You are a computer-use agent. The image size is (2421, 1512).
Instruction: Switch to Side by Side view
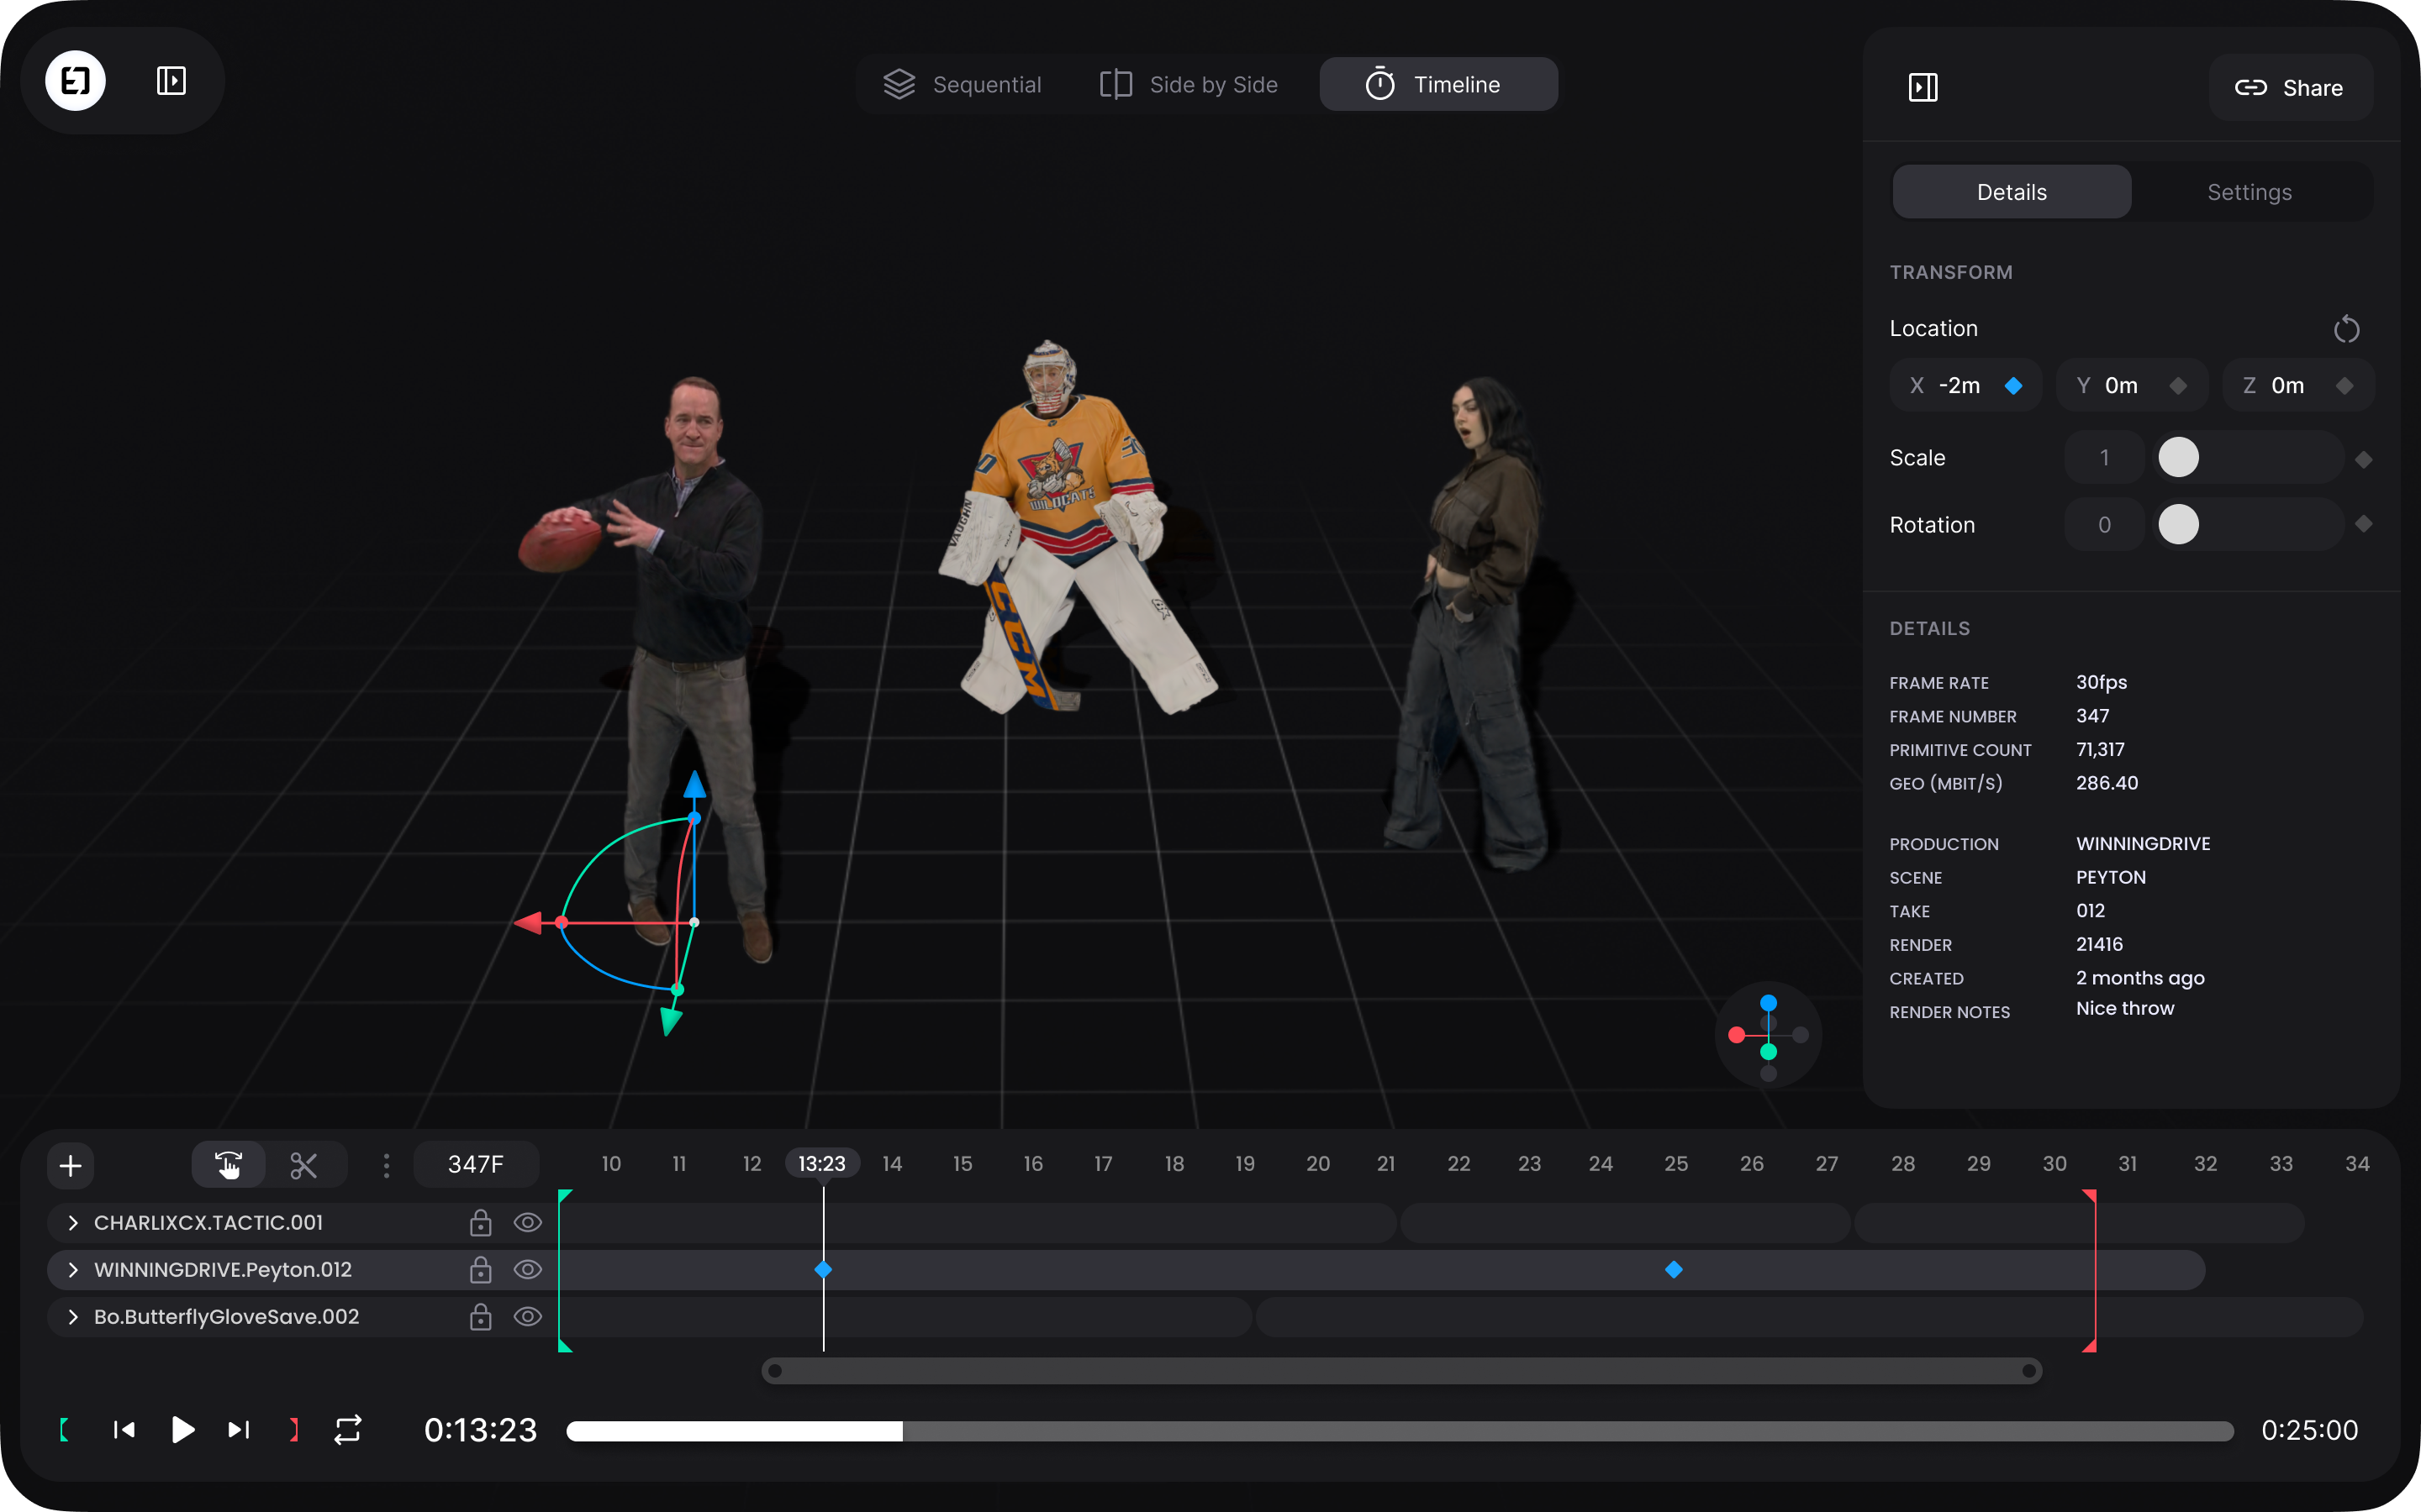1189,85
